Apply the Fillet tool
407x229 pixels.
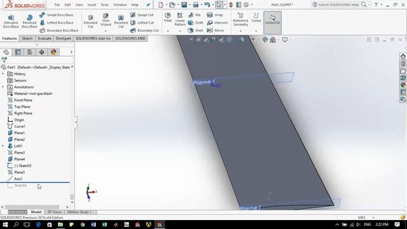[x=168, y=17]
